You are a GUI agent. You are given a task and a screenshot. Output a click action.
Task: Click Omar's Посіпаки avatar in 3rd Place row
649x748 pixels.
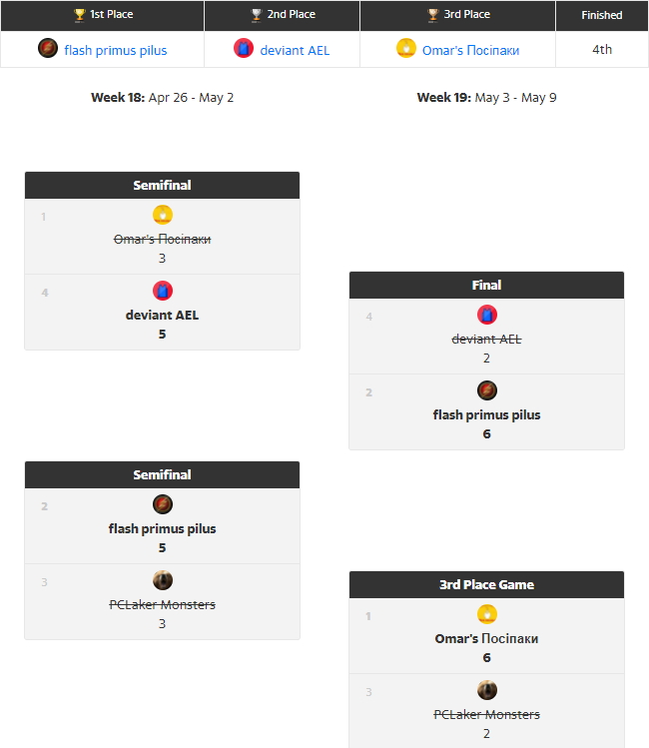406,49
